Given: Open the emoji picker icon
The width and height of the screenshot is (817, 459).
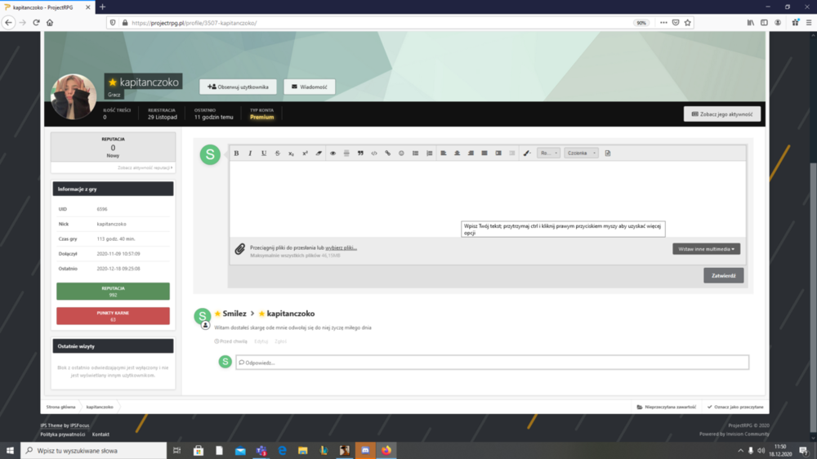Looking at the screenshot, I should tap(401, 154).
